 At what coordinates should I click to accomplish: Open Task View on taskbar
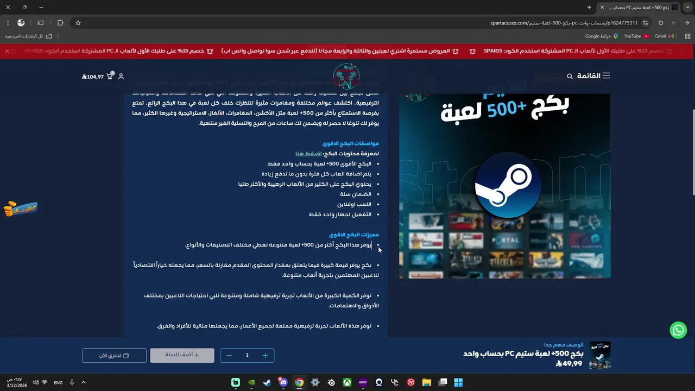tap(443, 382)
